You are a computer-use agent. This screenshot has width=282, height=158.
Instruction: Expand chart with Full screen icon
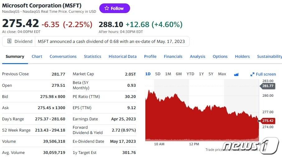(252, 74)
